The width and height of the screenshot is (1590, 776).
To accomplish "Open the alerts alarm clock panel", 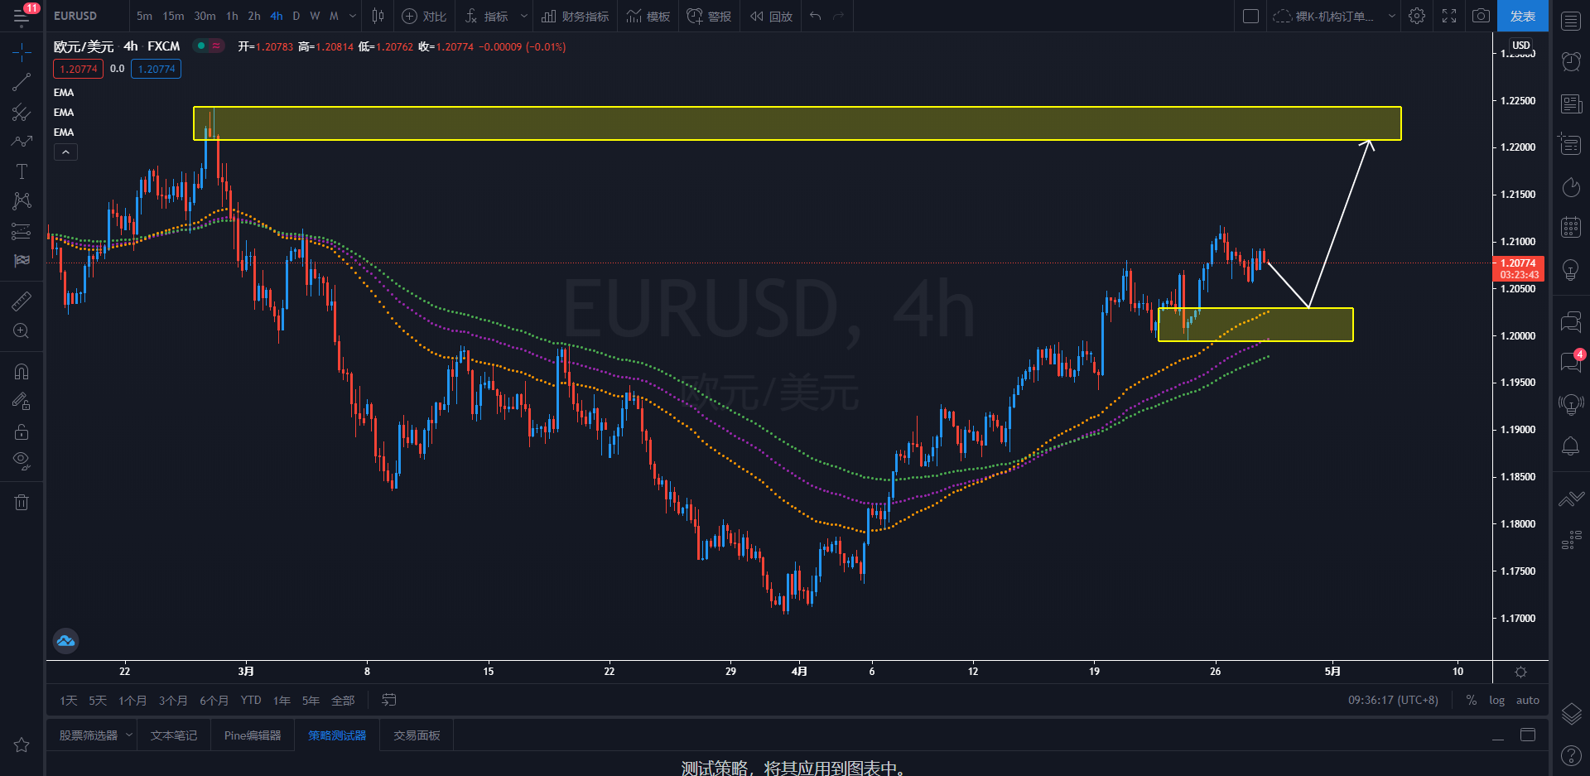I will 1571,61.
